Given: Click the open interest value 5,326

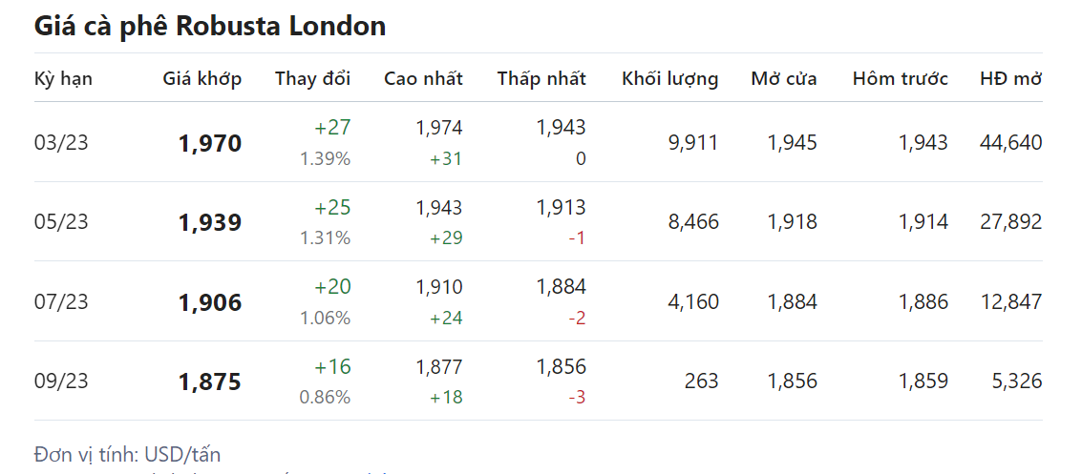Looking at the screenshot, I should pyautogui.click(x=1017, y=381).
